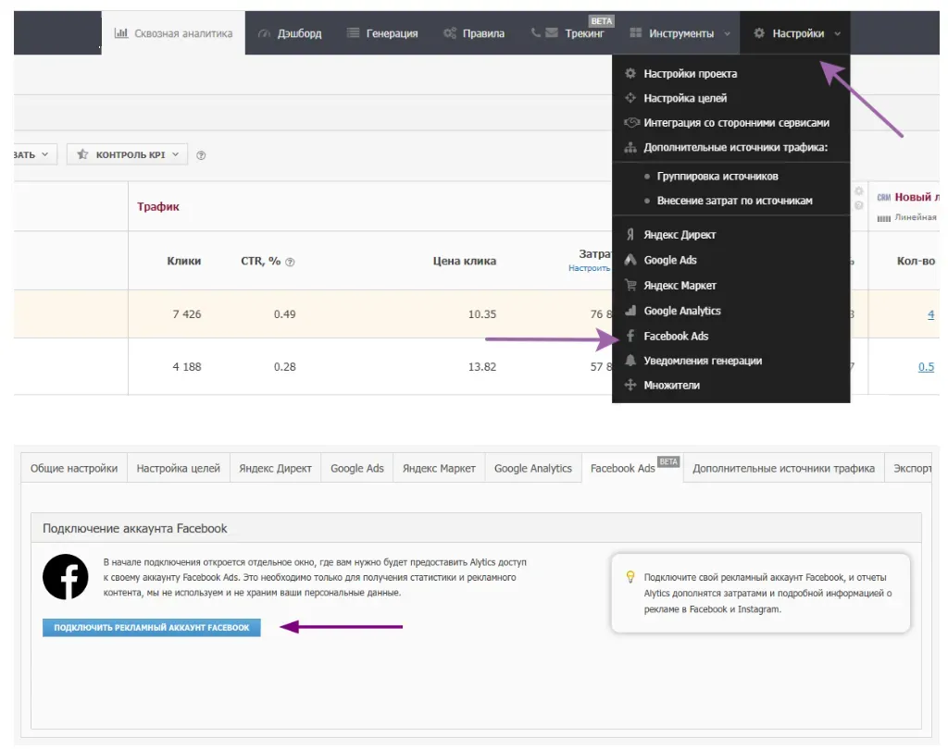Click Подключить рекламный аккаунт Facebook button

pyautogui.click(x=151, y=628)
